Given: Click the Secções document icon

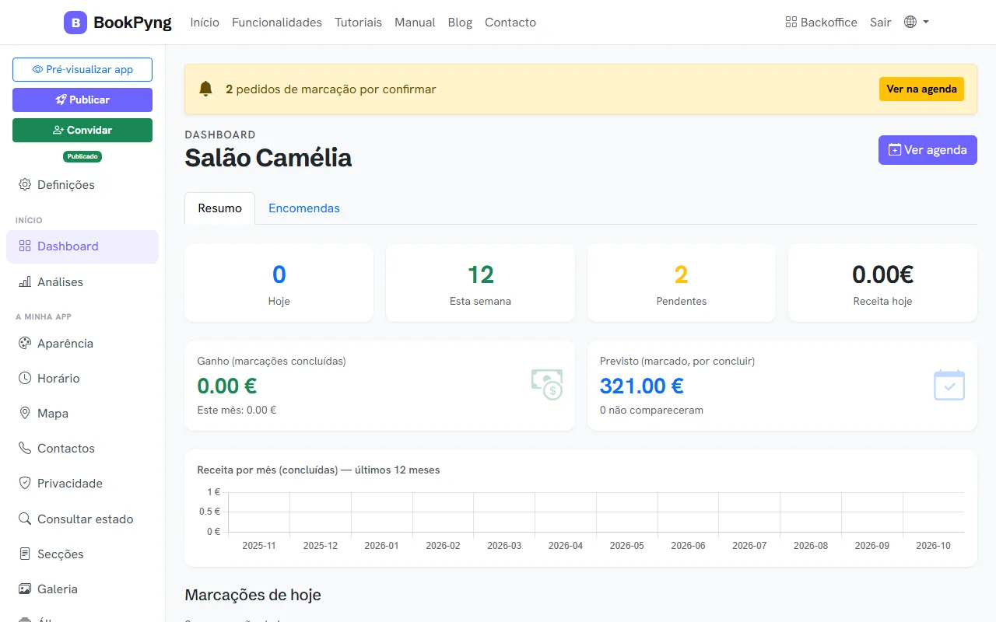Looking at the screenshot, I should (24, 554).
